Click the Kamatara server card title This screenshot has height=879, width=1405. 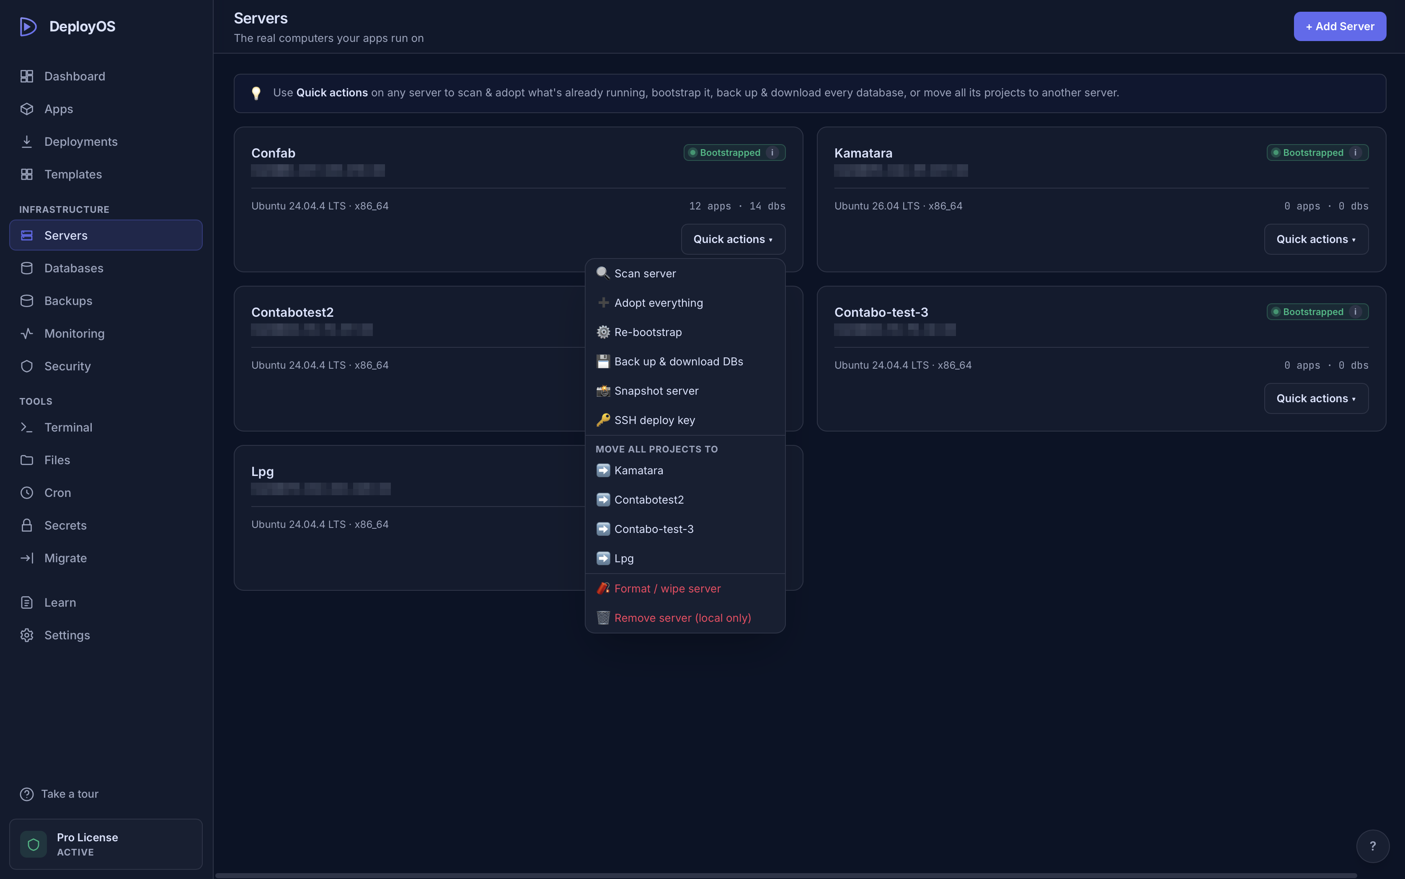[x=863, y=153]
